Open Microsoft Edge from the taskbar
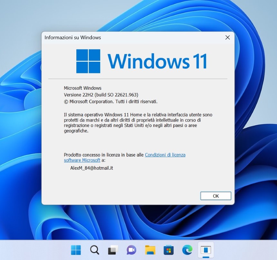The height and width of the screenshot is (260, 277). pos(187,250)
